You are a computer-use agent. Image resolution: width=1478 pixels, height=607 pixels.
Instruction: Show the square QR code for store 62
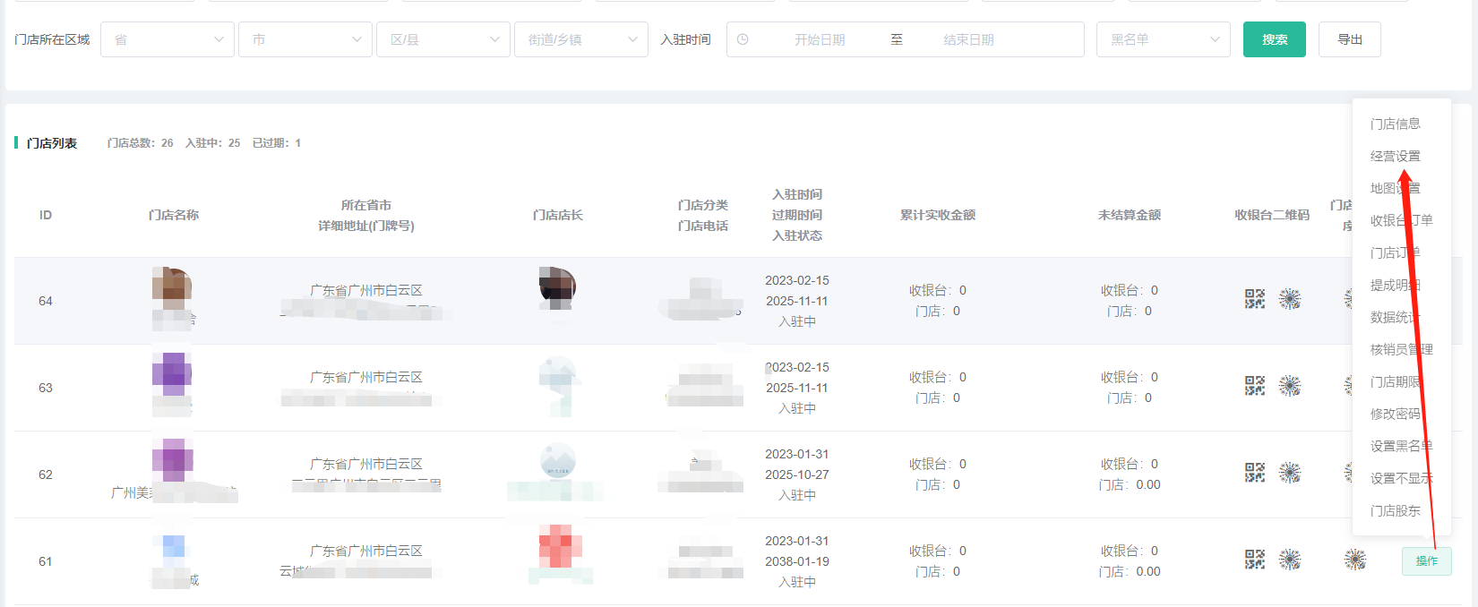coord(1254,473)
